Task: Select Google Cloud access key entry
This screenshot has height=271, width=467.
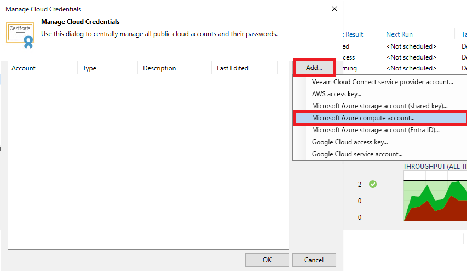Action: (350, 142)
